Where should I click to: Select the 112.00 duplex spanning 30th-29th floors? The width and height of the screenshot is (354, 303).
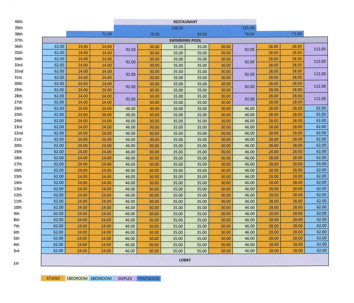point(316,87)
